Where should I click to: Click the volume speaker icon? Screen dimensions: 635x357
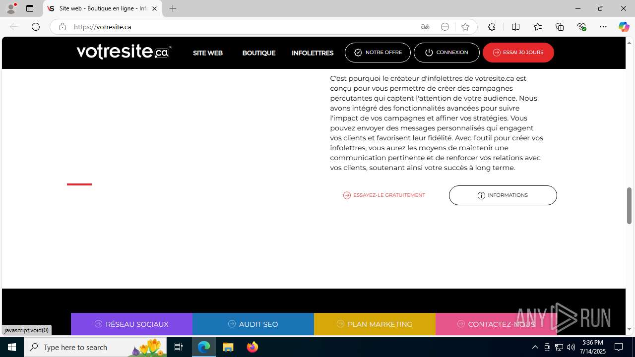coord(571,347)
